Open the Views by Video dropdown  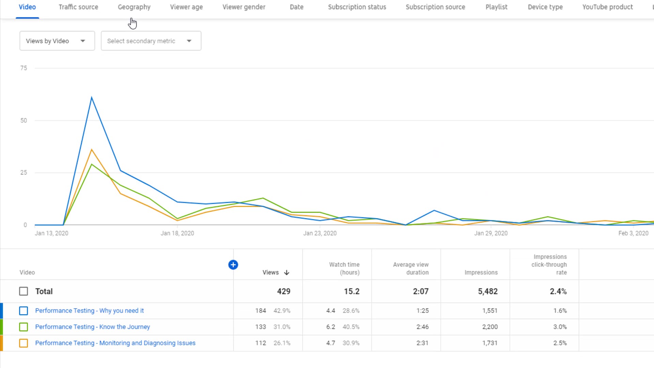point(57,41)
